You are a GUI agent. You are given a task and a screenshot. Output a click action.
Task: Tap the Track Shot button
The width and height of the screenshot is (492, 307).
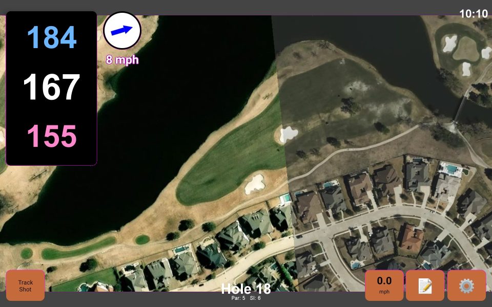[26, 286]
